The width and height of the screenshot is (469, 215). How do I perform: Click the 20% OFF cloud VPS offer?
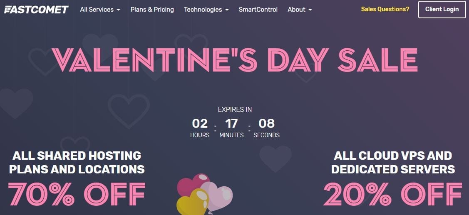tap(393, 194)
